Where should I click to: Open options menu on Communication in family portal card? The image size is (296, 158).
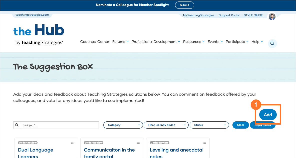(138, 143)
